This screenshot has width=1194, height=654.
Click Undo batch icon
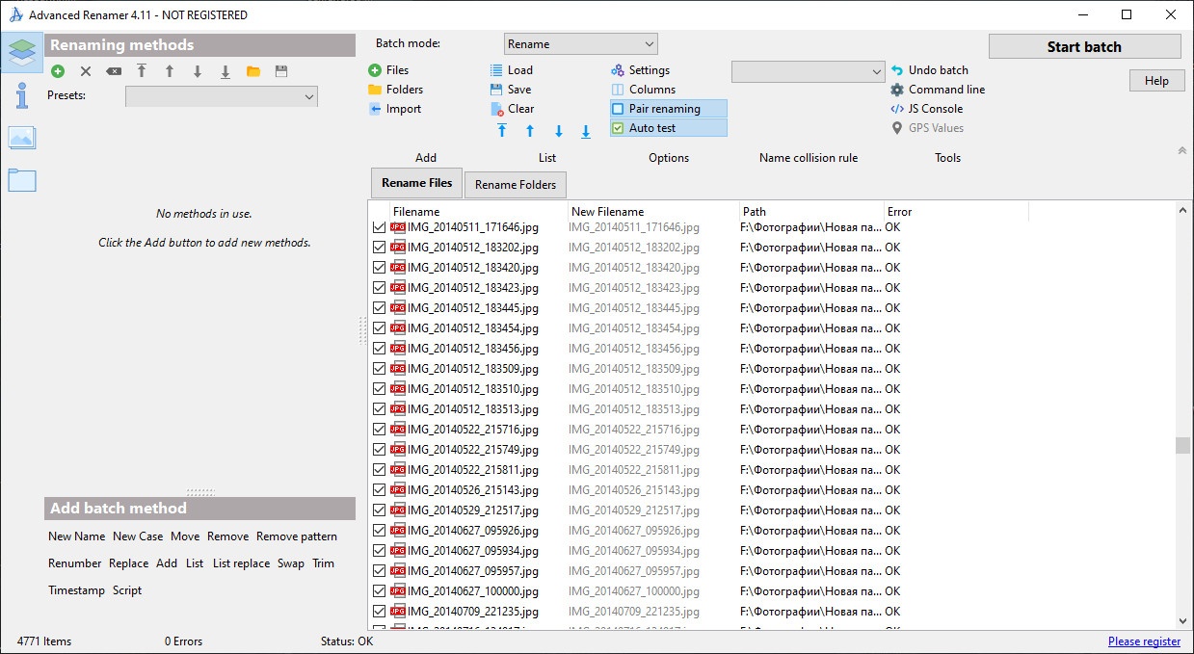click(897, 70)
